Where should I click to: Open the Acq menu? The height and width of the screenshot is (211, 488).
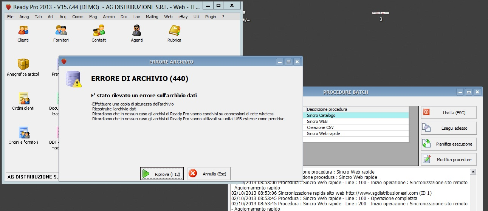(x=63, y=17)
